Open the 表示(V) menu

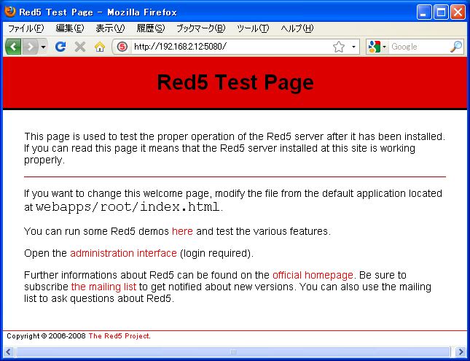pos(110,28)
